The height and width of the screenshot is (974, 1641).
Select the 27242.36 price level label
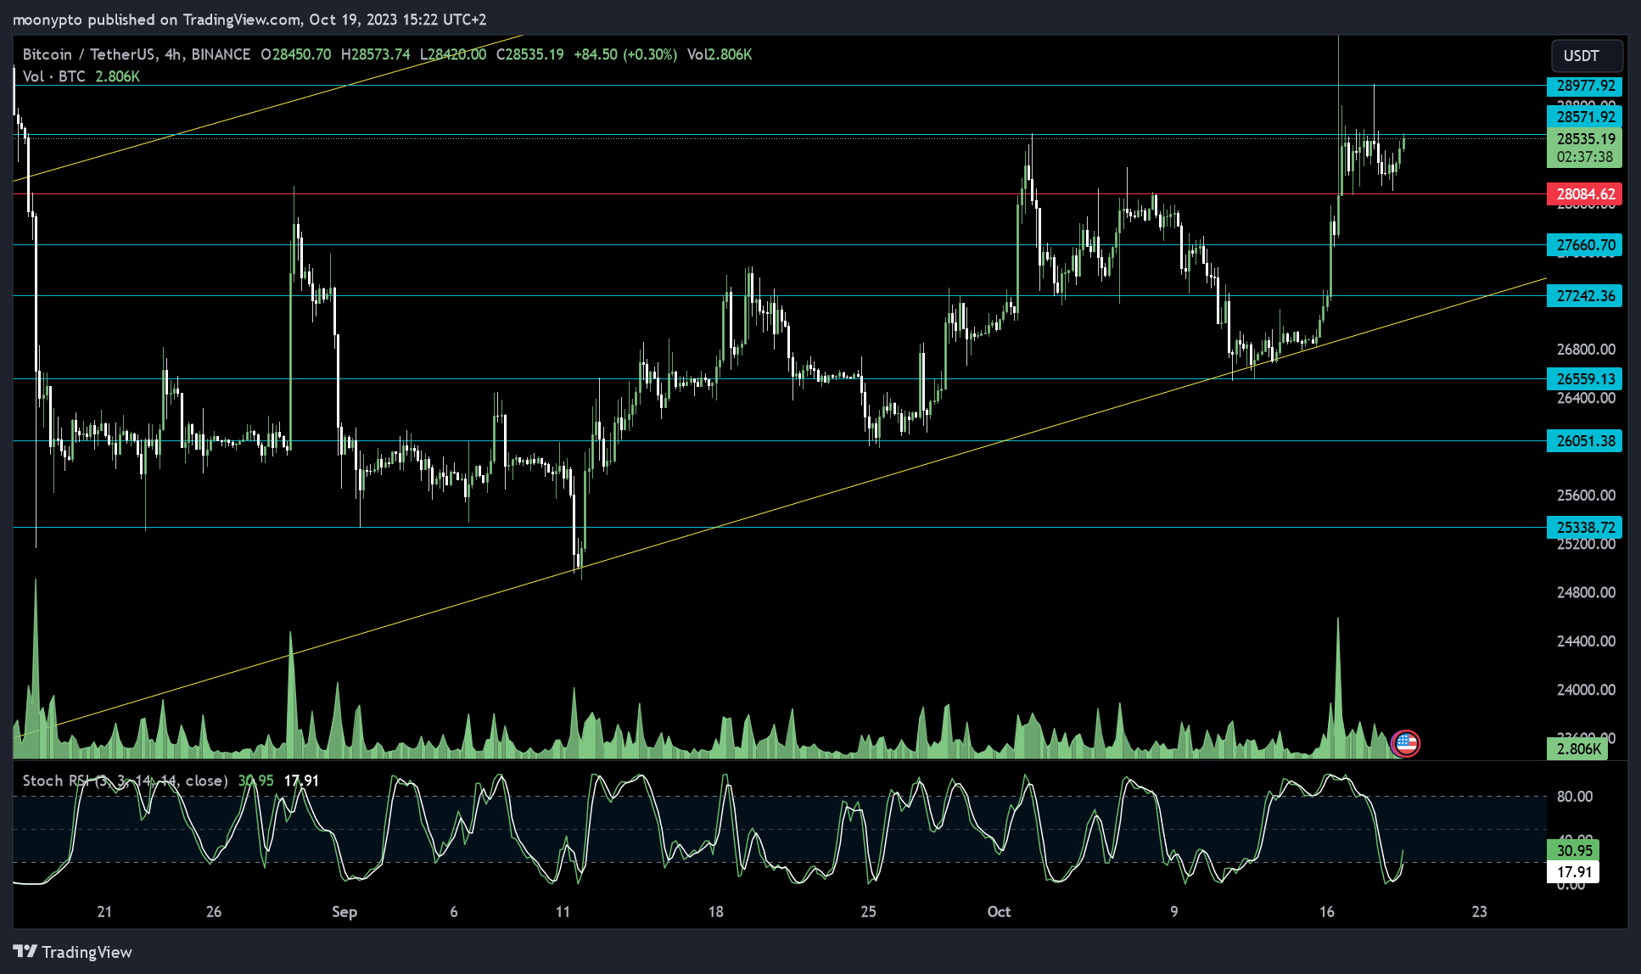[x=1584, y=296]
